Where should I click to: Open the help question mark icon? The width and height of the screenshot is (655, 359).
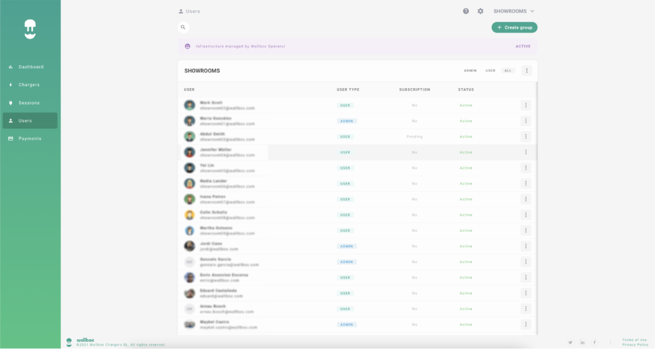(x=466, y=11)
